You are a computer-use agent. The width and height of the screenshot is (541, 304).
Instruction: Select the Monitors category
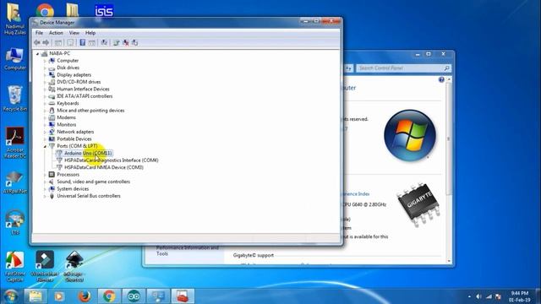pos(66,125)
